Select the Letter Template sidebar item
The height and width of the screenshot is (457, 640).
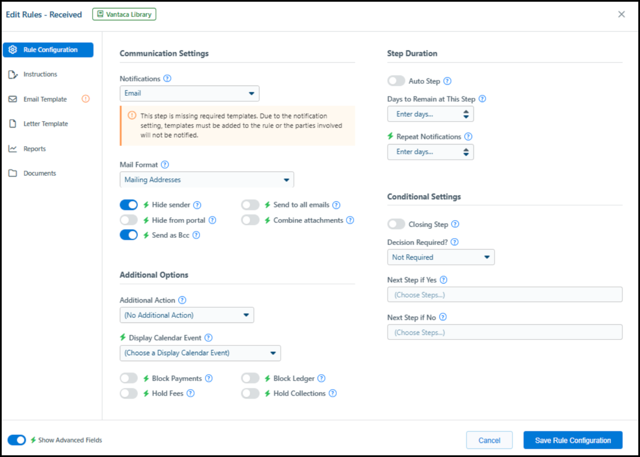(45, 123)
